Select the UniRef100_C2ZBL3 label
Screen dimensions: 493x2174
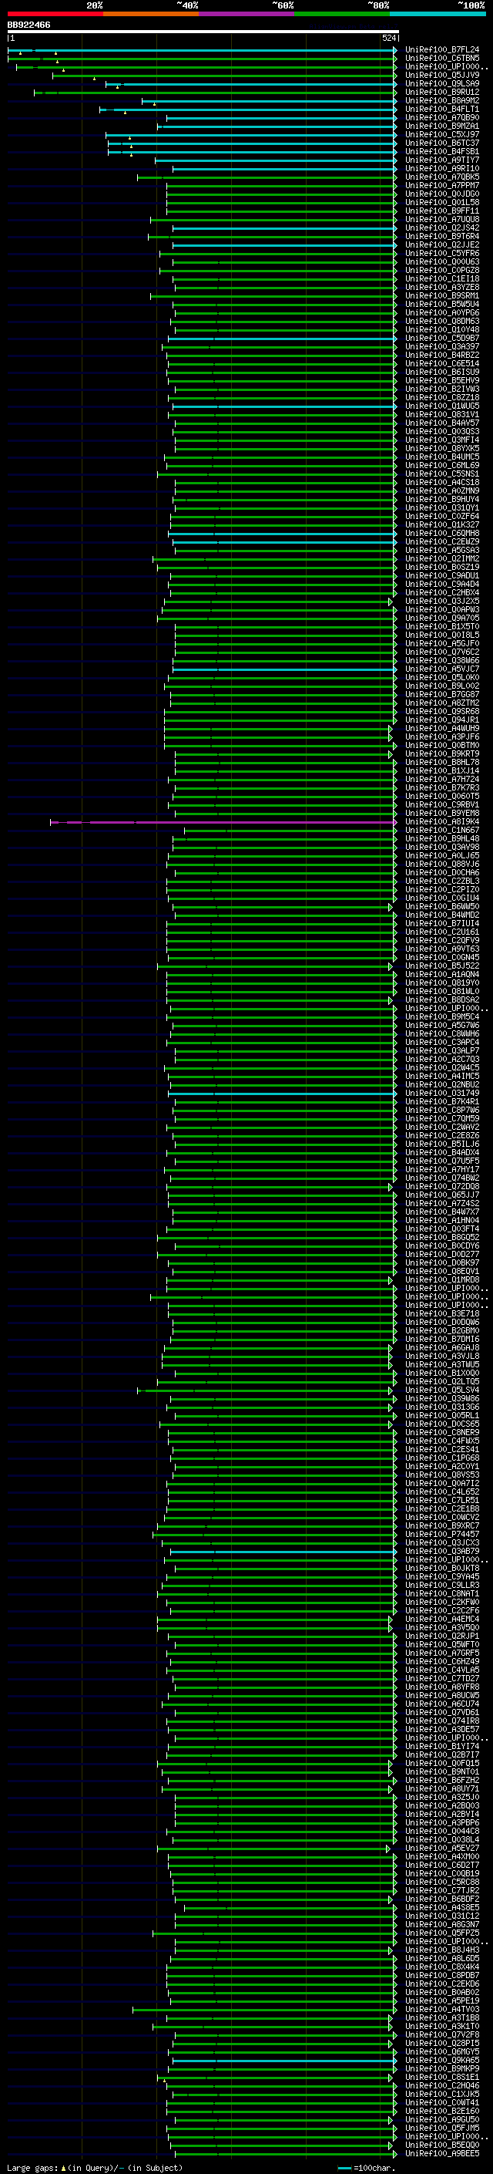[x=441, y=882]
